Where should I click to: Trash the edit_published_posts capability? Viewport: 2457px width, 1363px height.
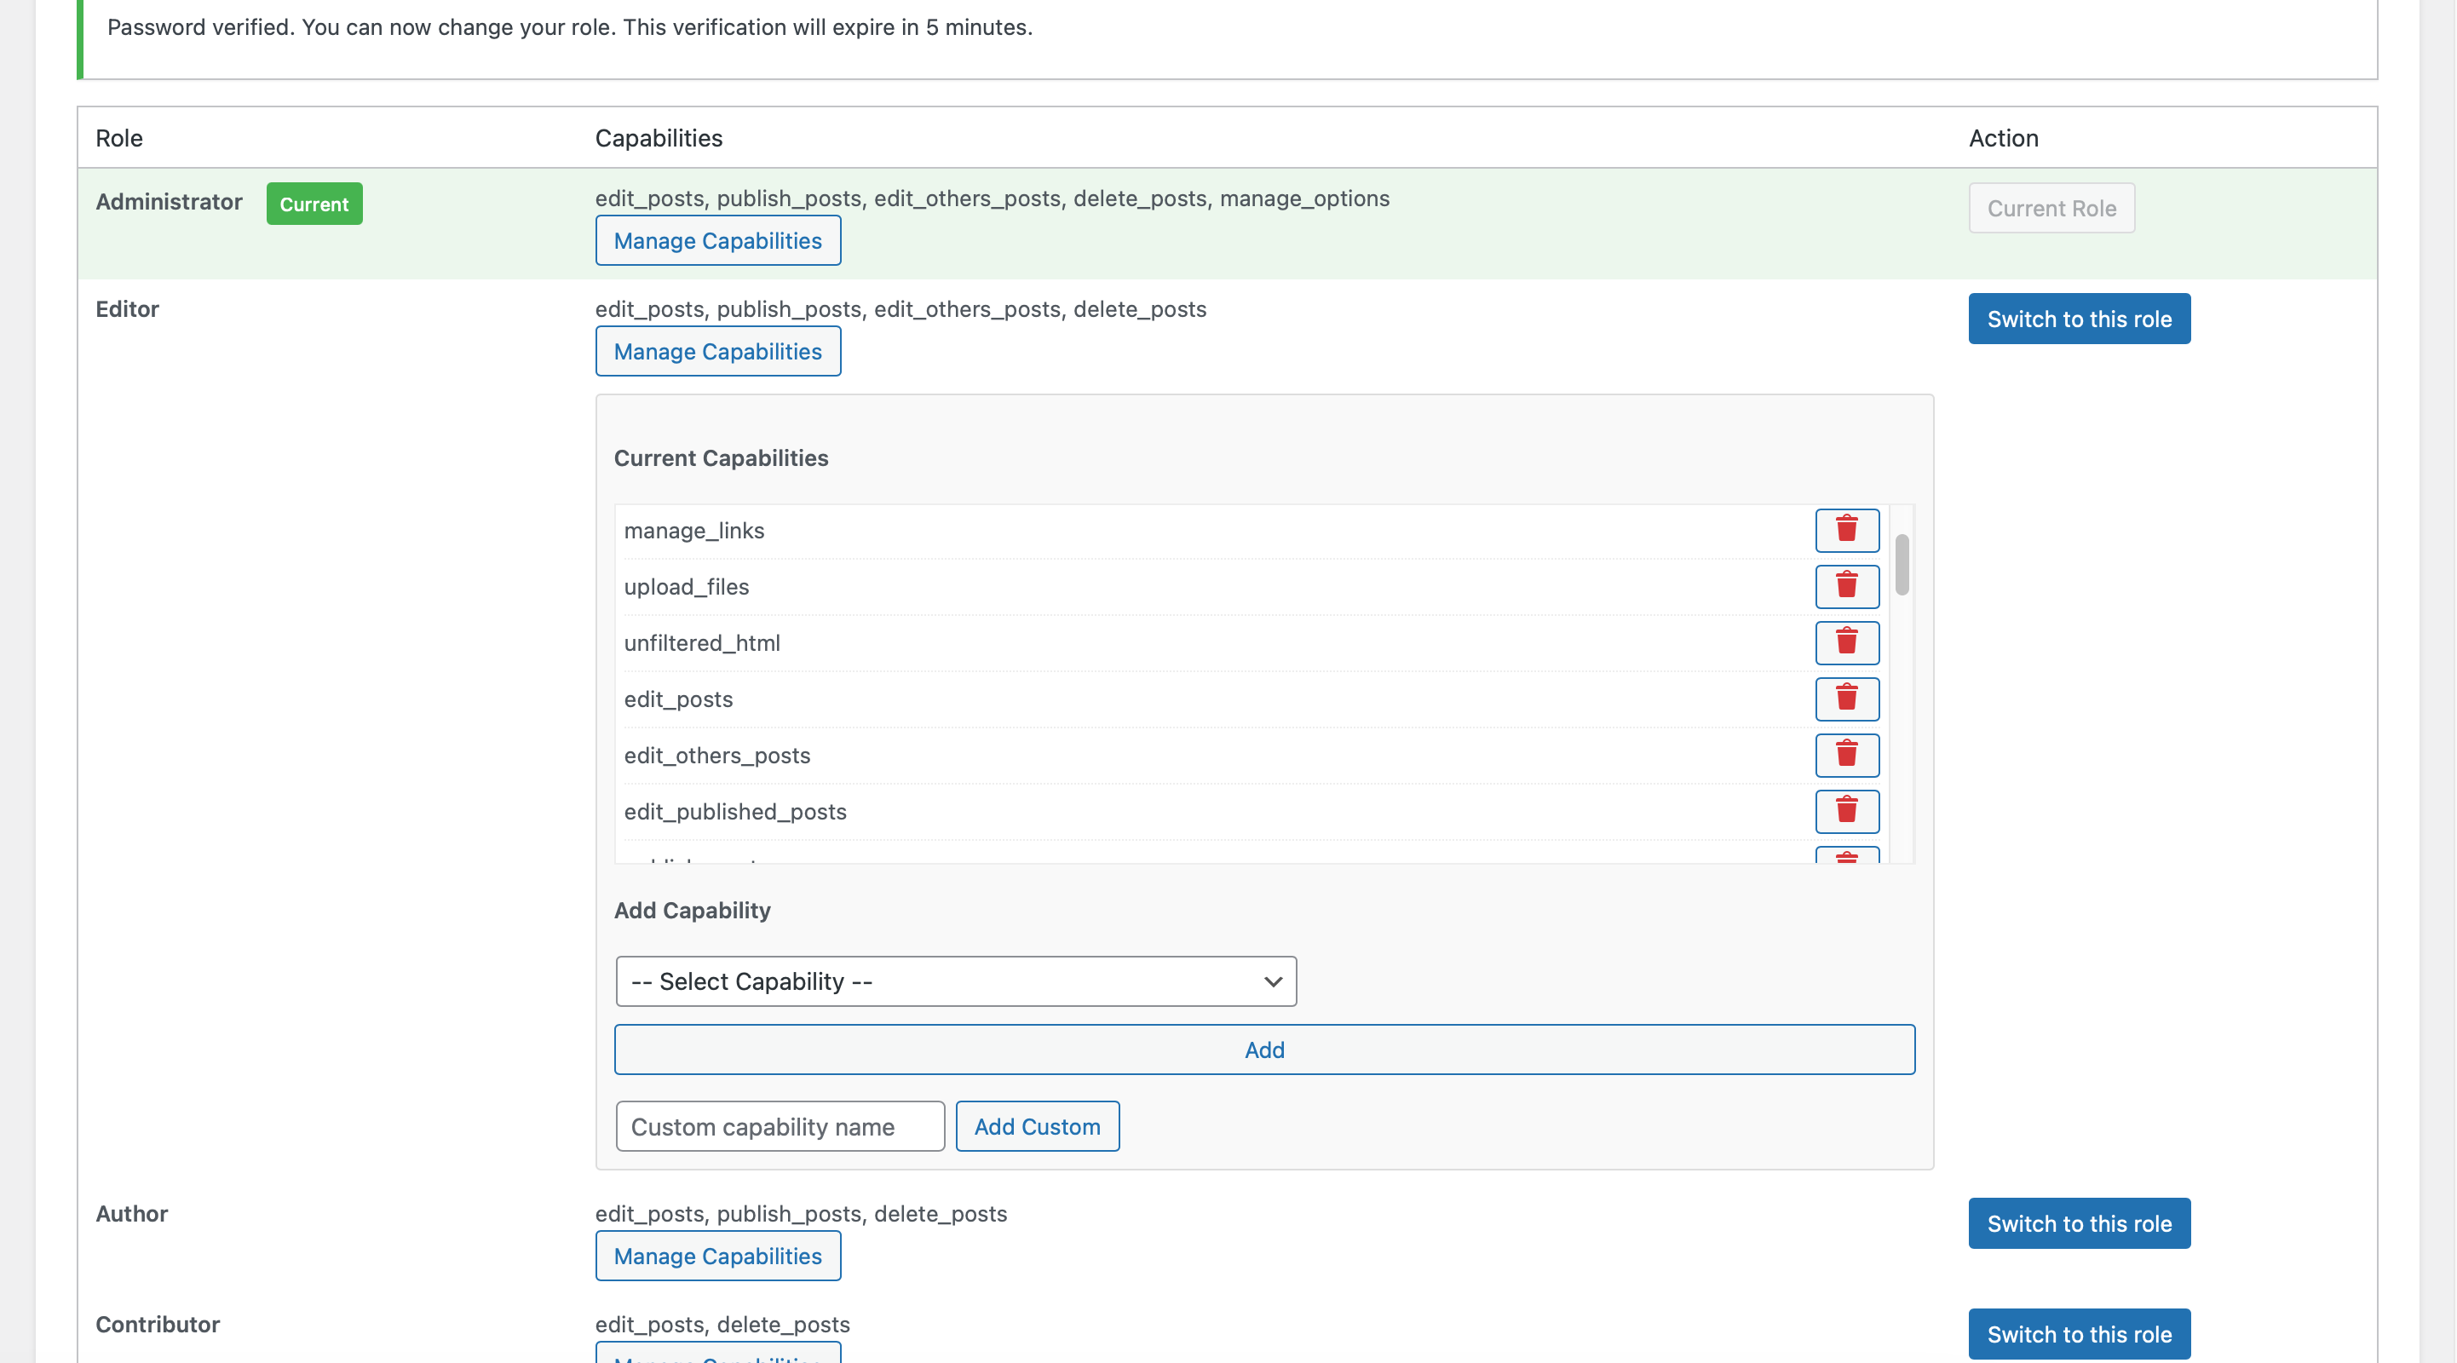1846,812
